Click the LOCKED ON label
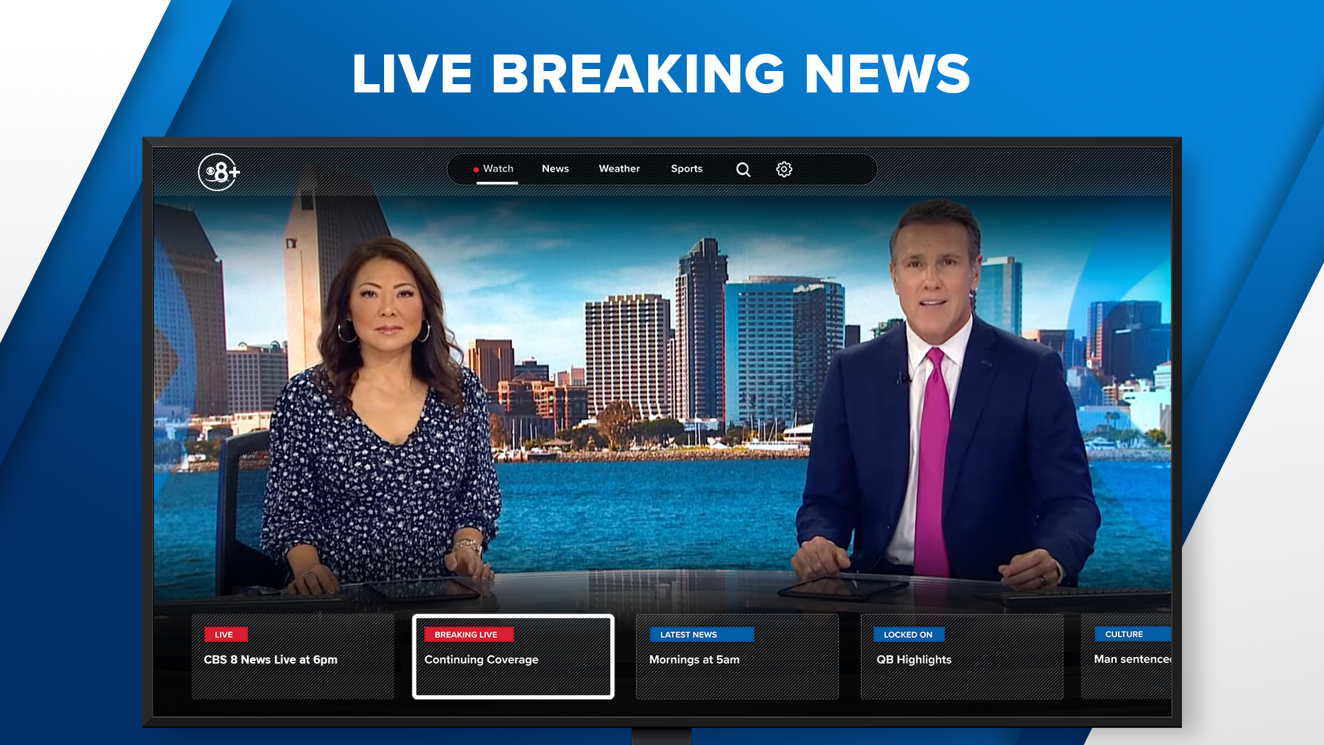The width and height of the screenshot is (1324, 745). pyautogui.click(x=910, y=635)
